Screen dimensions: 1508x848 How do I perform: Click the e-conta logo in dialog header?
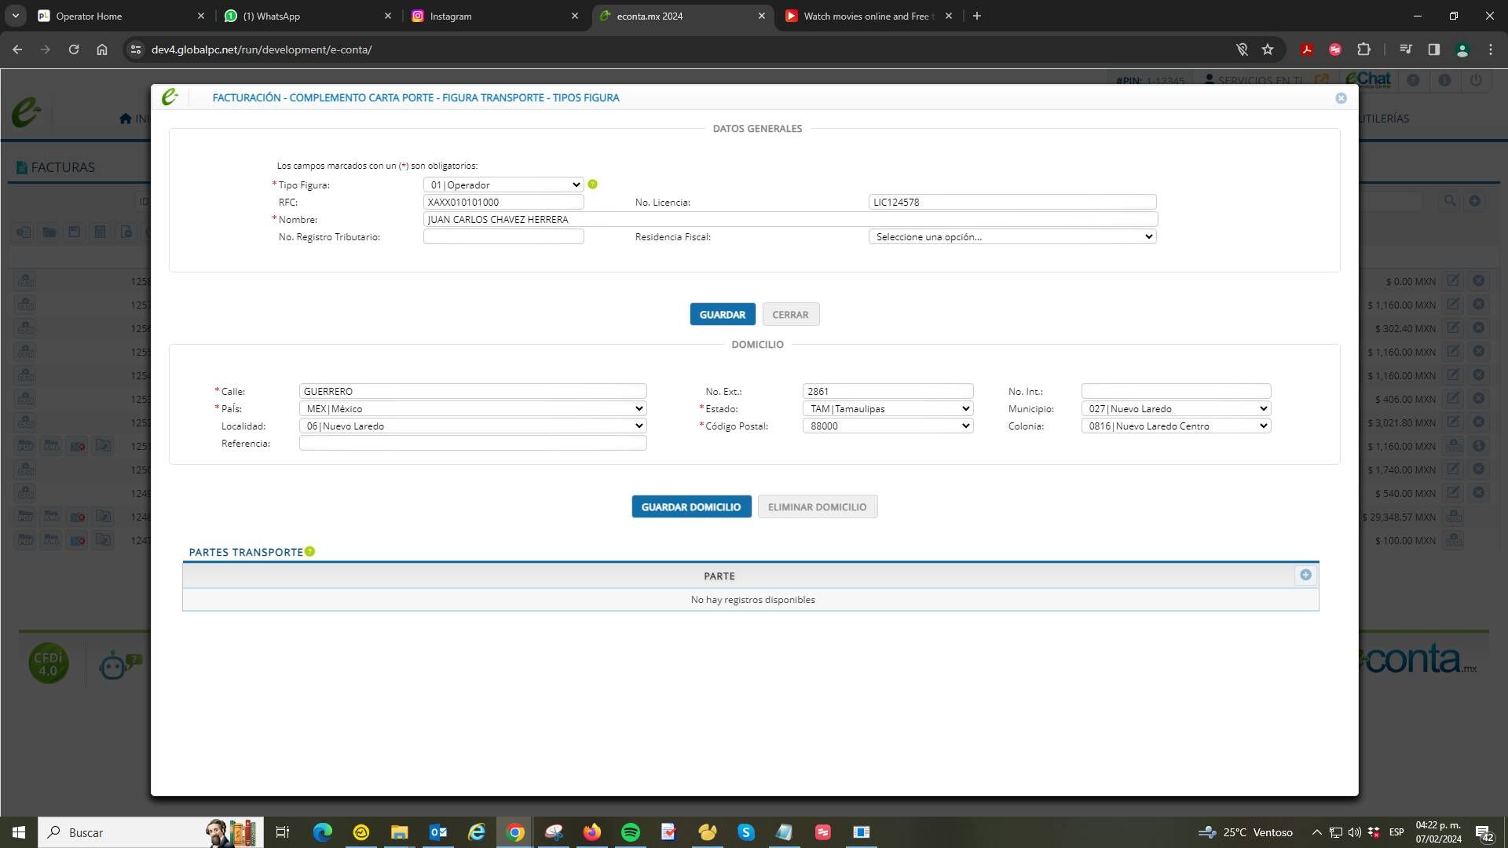[170, 97]
